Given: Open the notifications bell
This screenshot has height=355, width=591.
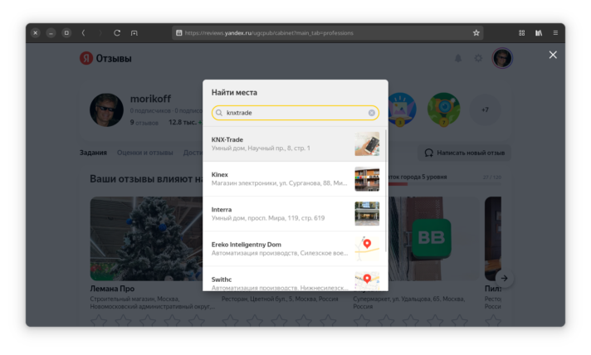Looking at the screenshot, I should point(458,58).
